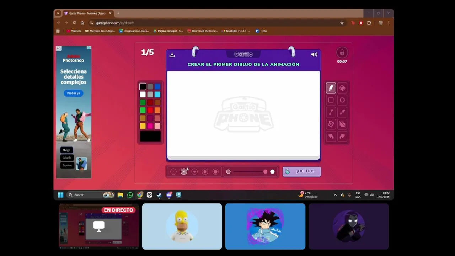Open the large current color preview
Screen dimensions: 455x256
tap(150, 136)
